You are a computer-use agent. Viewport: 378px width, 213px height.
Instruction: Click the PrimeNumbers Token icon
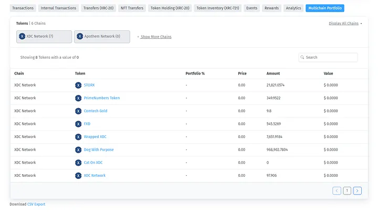coord(78,98)
